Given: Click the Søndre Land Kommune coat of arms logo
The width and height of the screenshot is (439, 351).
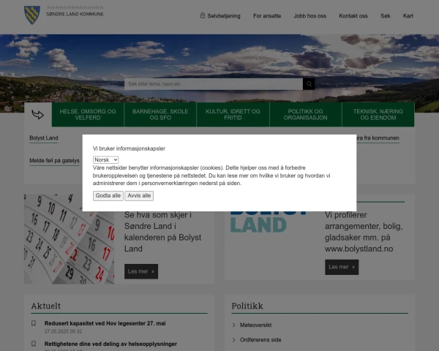Looking at the screenshot, I should tap(32, 15).
